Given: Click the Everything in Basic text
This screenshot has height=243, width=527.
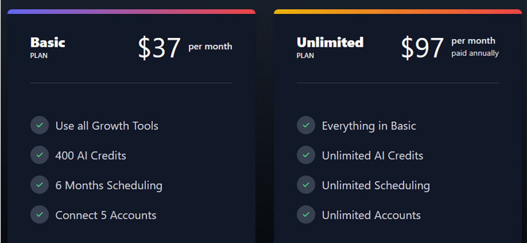Looking at the screenshot, I should [x=369, y=126].
